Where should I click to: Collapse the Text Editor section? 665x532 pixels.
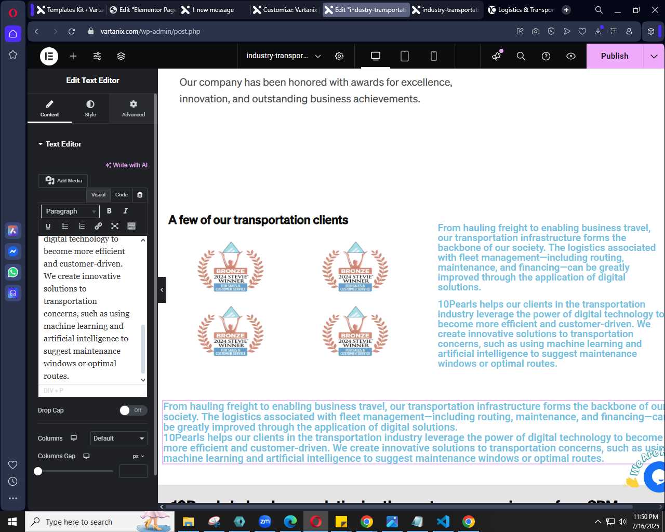tap(60, 144)
